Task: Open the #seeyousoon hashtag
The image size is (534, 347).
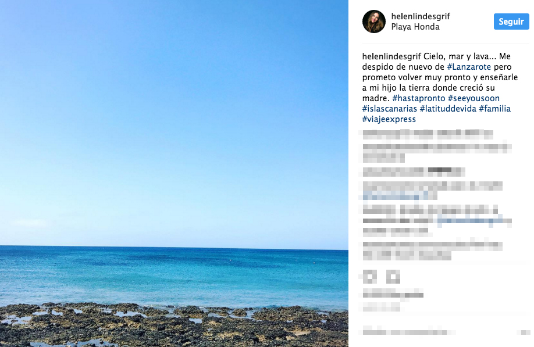Action: tap(474, 98)
